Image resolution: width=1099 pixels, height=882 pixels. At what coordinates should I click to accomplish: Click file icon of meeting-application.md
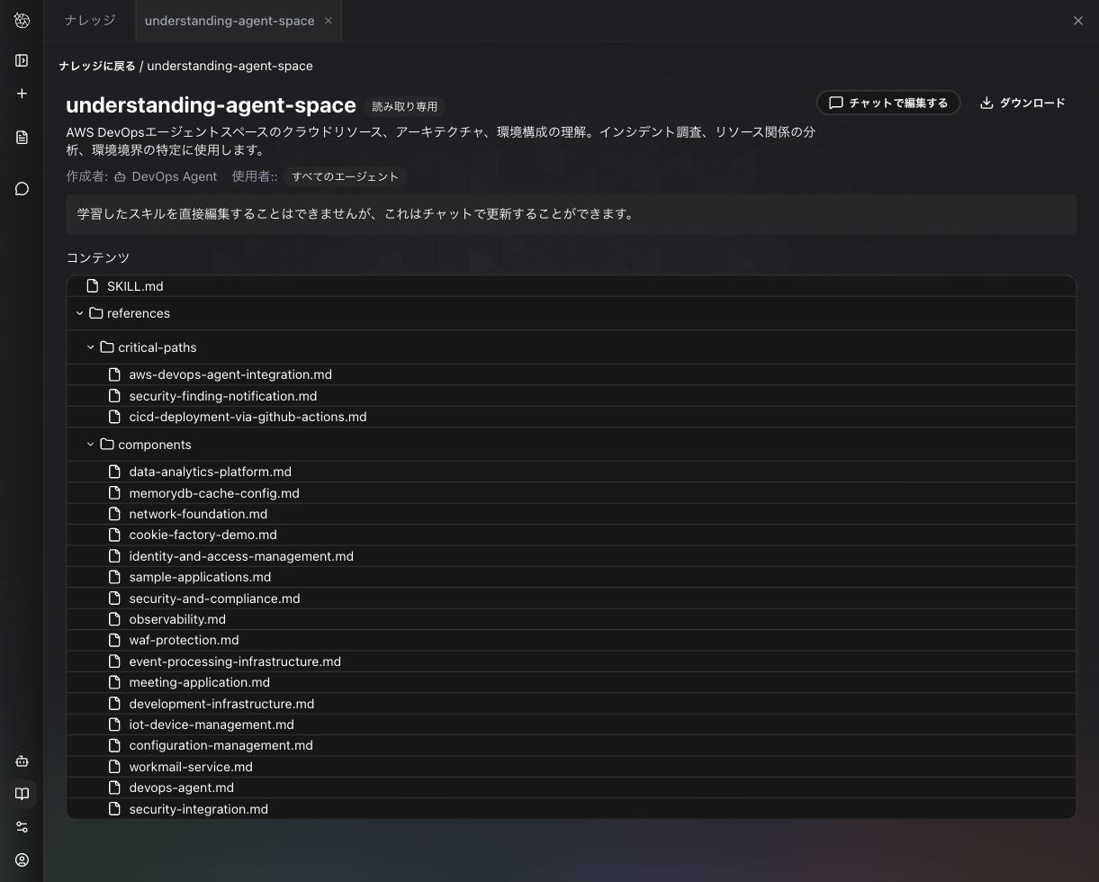click(x=114, y=682)
